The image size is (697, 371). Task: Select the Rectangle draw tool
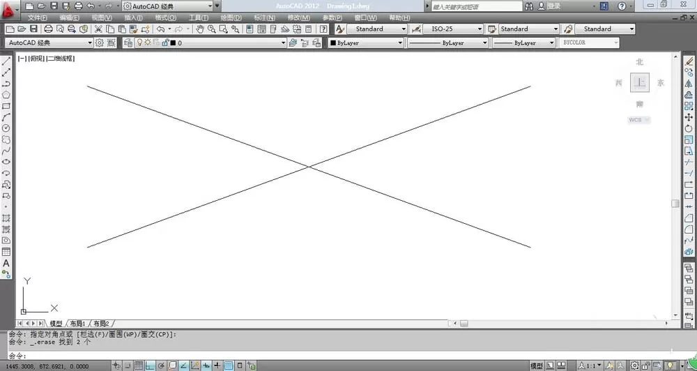click(x=6, y=106)
